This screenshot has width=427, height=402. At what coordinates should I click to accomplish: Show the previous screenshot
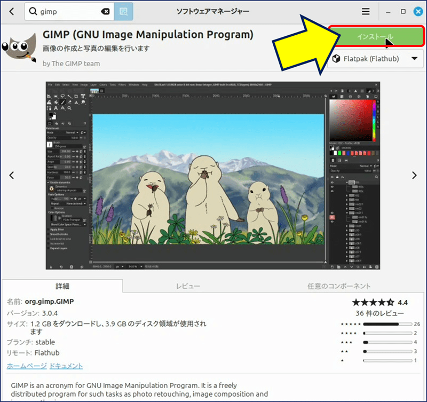click(11, 176)
